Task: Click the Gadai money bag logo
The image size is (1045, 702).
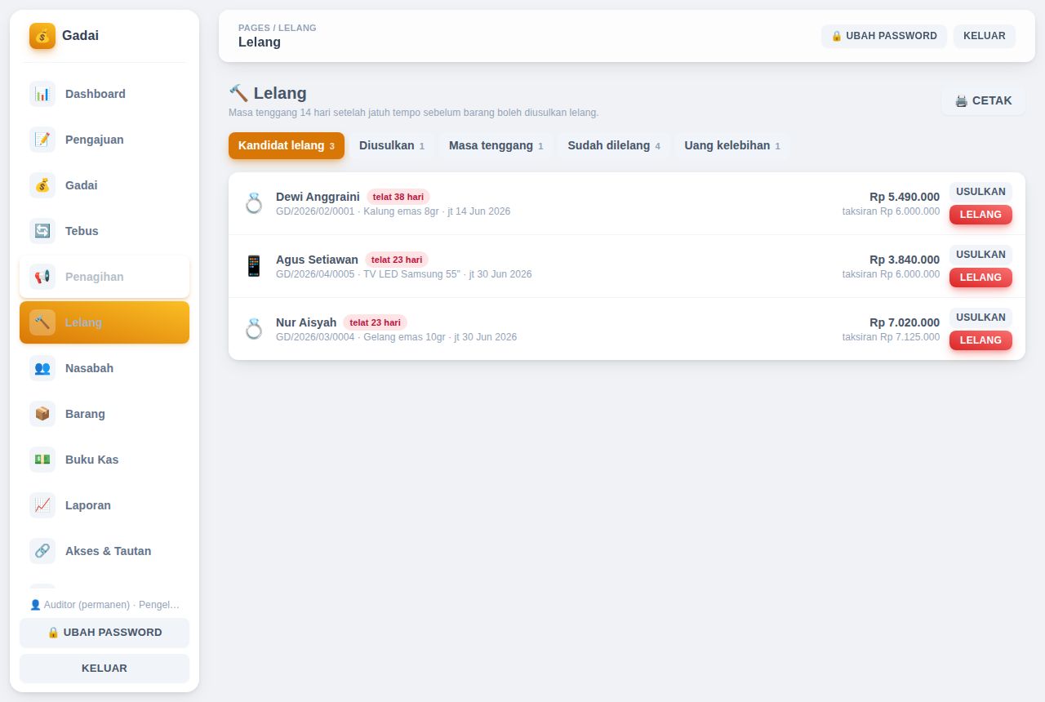Action: click(x=42, y=36)
